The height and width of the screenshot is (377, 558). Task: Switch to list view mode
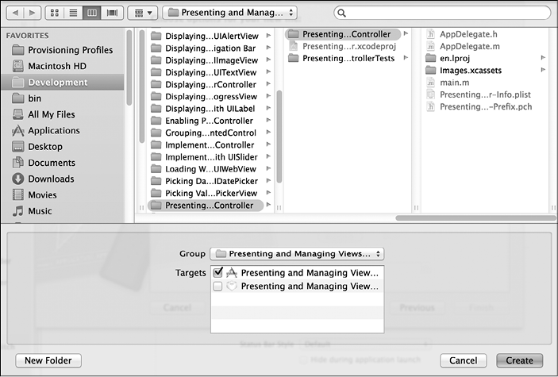pyautogui.click(x=74, y=13)
